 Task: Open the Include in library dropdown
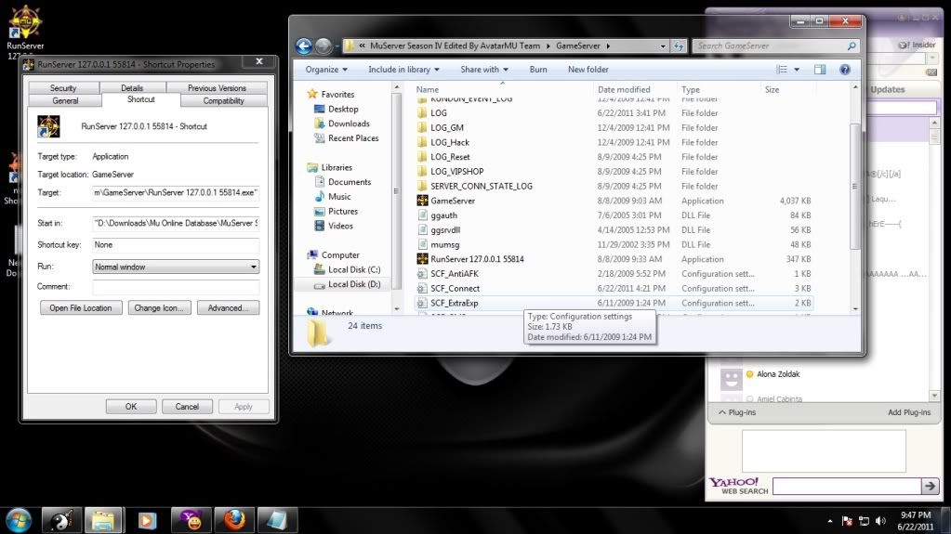tap(403, 70)
